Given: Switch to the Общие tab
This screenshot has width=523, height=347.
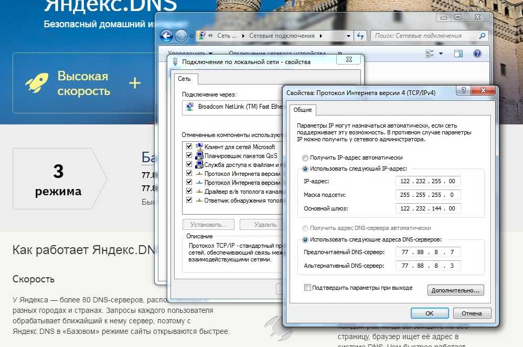Looking at the screenshot, I should click(303, 110).
